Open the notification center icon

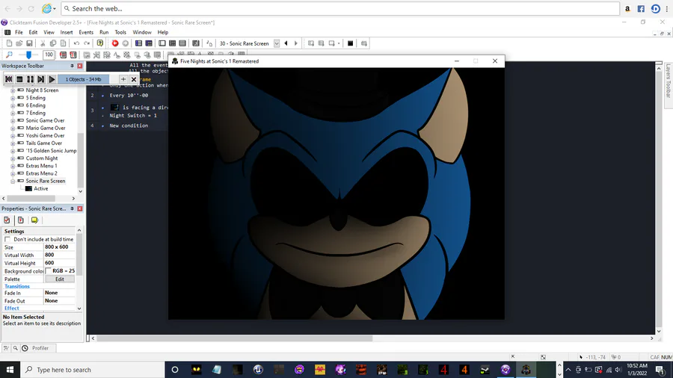pos(660,370)
